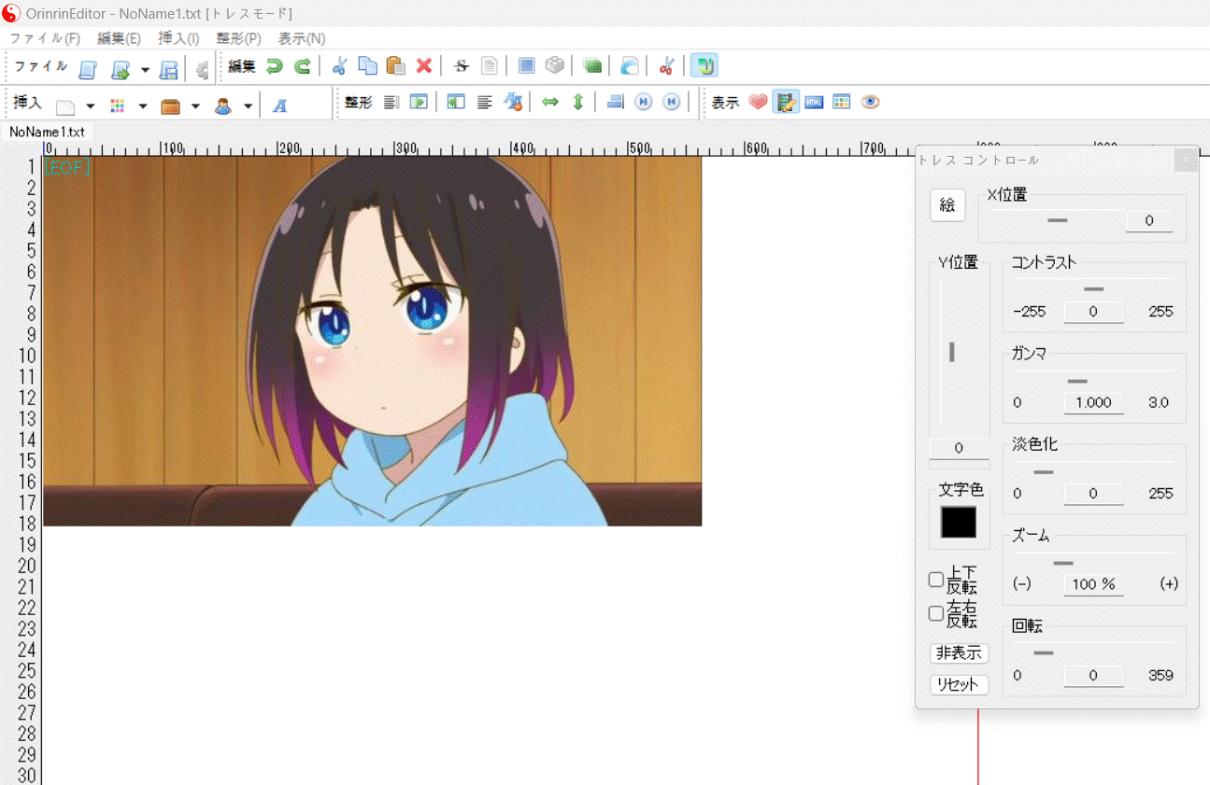The width and height of the screenshot is (1210, 785).
Task: Click the HTML view icon
Action: 814,103
